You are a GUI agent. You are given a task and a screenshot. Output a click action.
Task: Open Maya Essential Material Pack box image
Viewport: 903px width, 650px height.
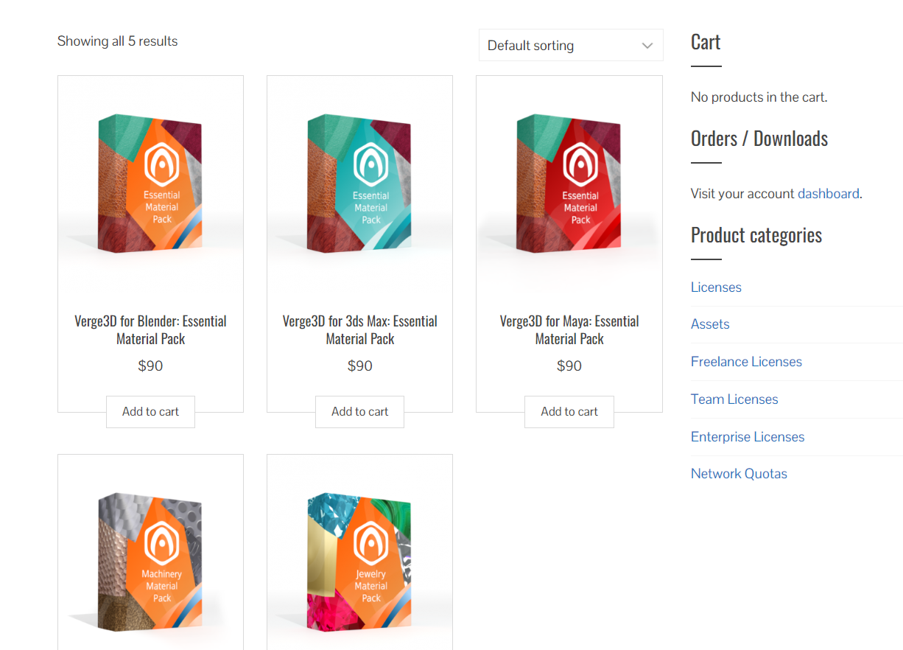(569, 183)
